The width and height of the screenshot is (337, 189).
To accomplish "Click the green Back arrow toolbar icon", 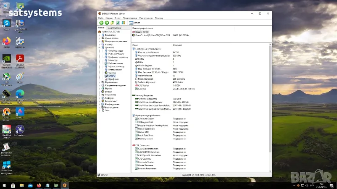I will (101, 23).
